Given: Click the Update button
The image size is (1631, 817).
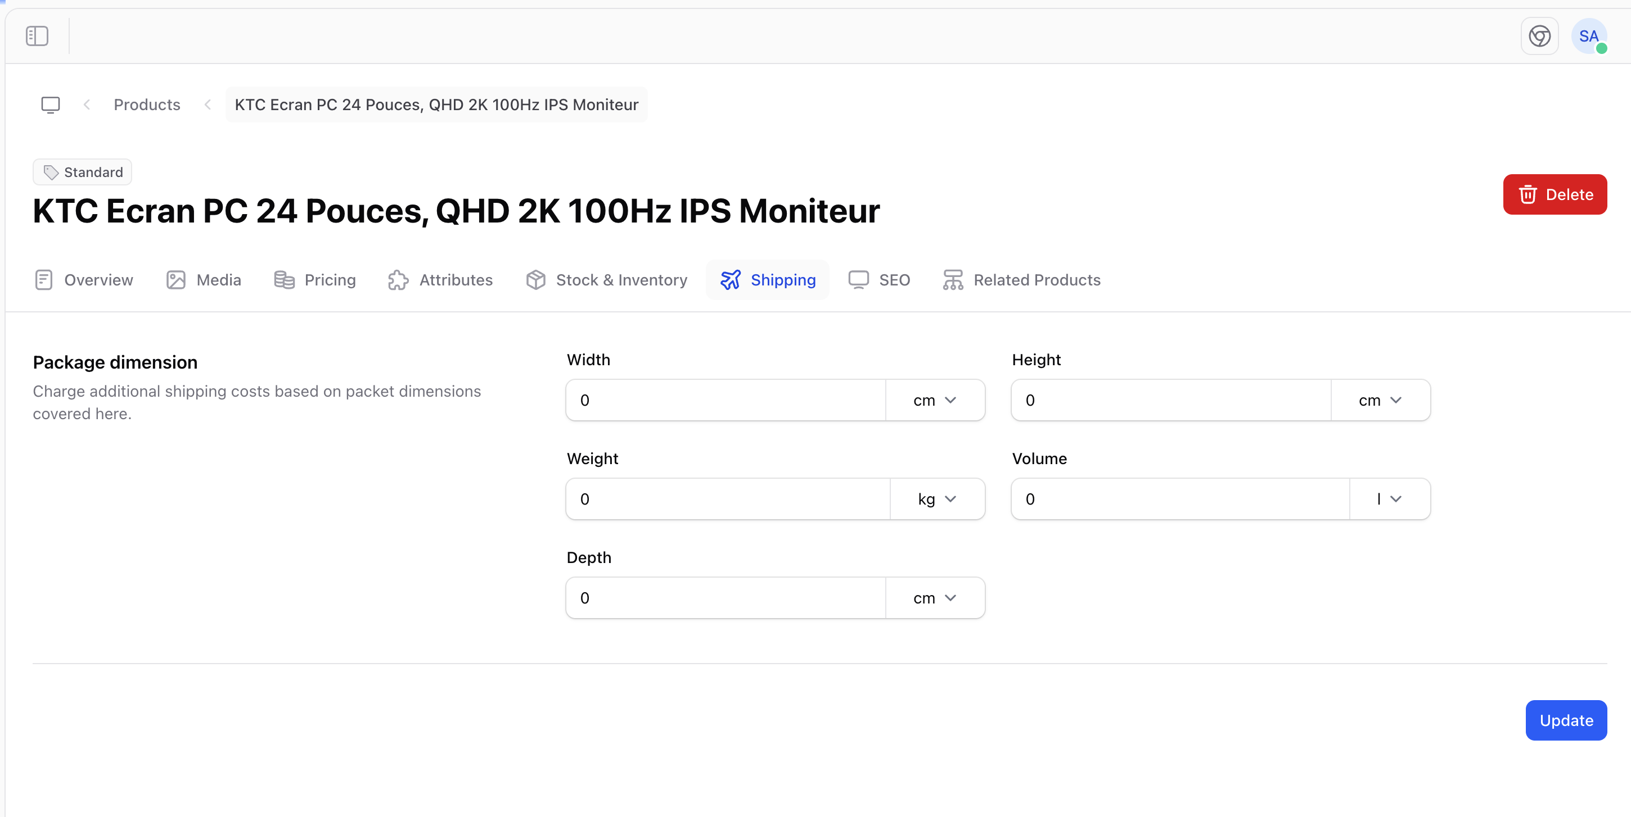Looking at the screenshot, I should [x=1566, y=720].
